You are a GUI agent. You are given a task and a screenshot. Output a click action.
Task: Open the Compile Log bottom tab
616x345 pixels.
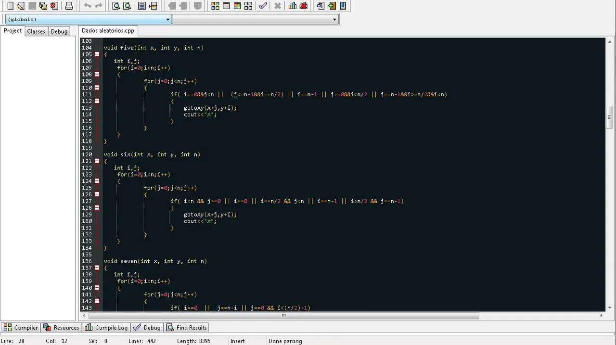[106, 328]
